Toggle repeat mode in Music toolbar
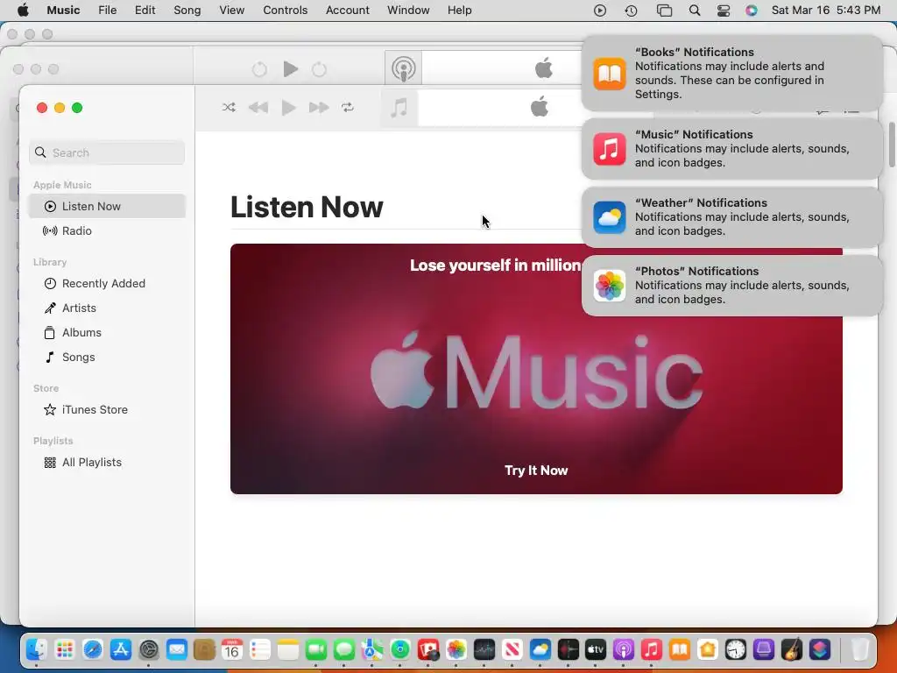The image size is (897, 673). (348, 108)
